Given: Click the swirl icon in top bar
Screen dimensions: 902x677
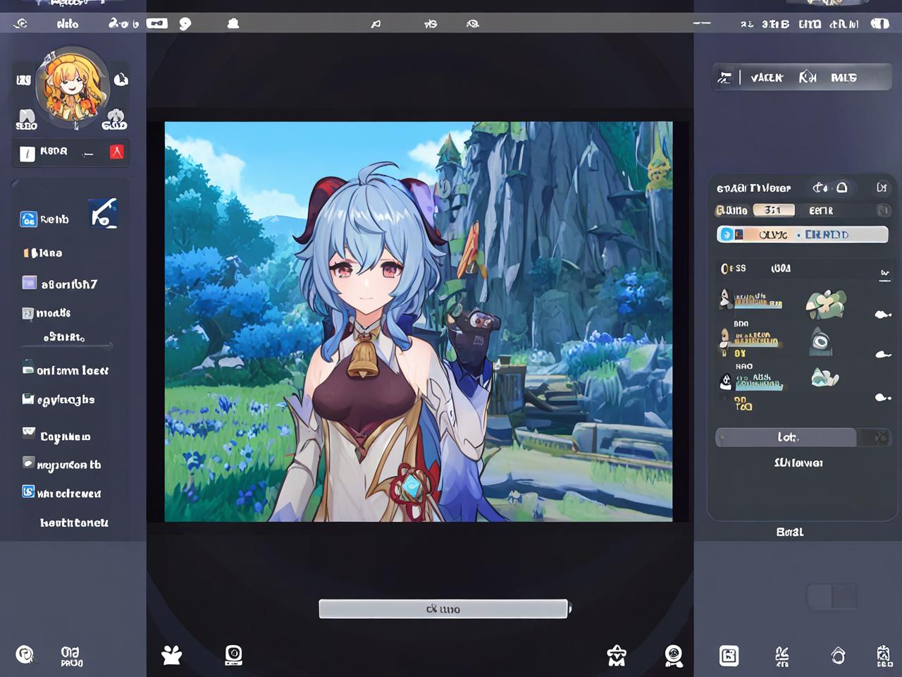Looking at the screenshot, I should coord(20,23).
